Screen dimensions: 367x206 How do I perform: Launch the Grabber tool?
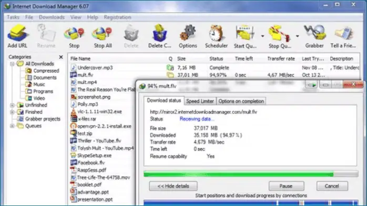click(x=314, y=36)
